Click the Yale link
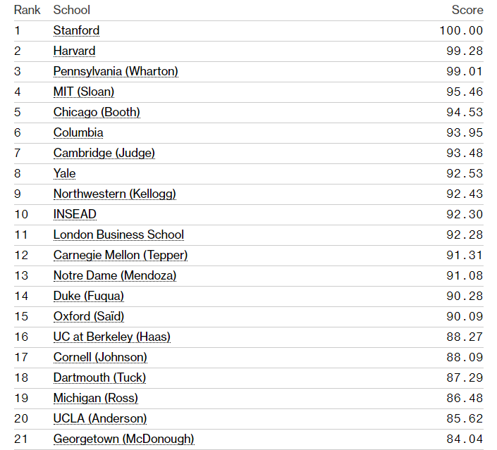 [64, 173]
